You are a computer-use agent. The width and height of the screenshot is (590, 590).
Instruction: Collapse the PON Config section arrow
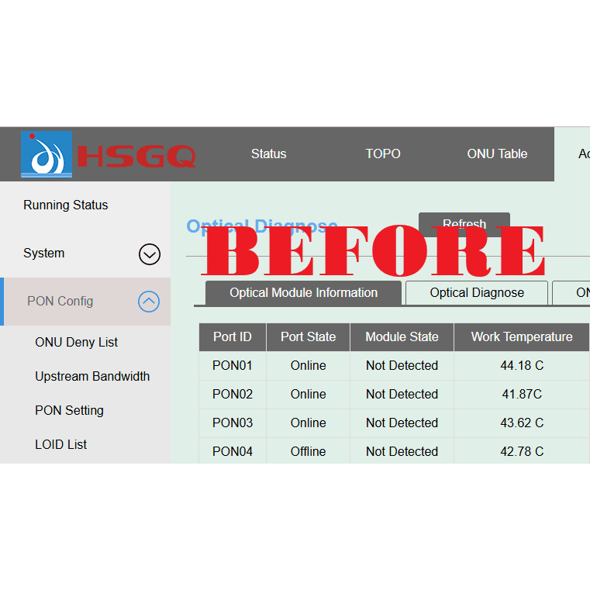coord(149,302)
